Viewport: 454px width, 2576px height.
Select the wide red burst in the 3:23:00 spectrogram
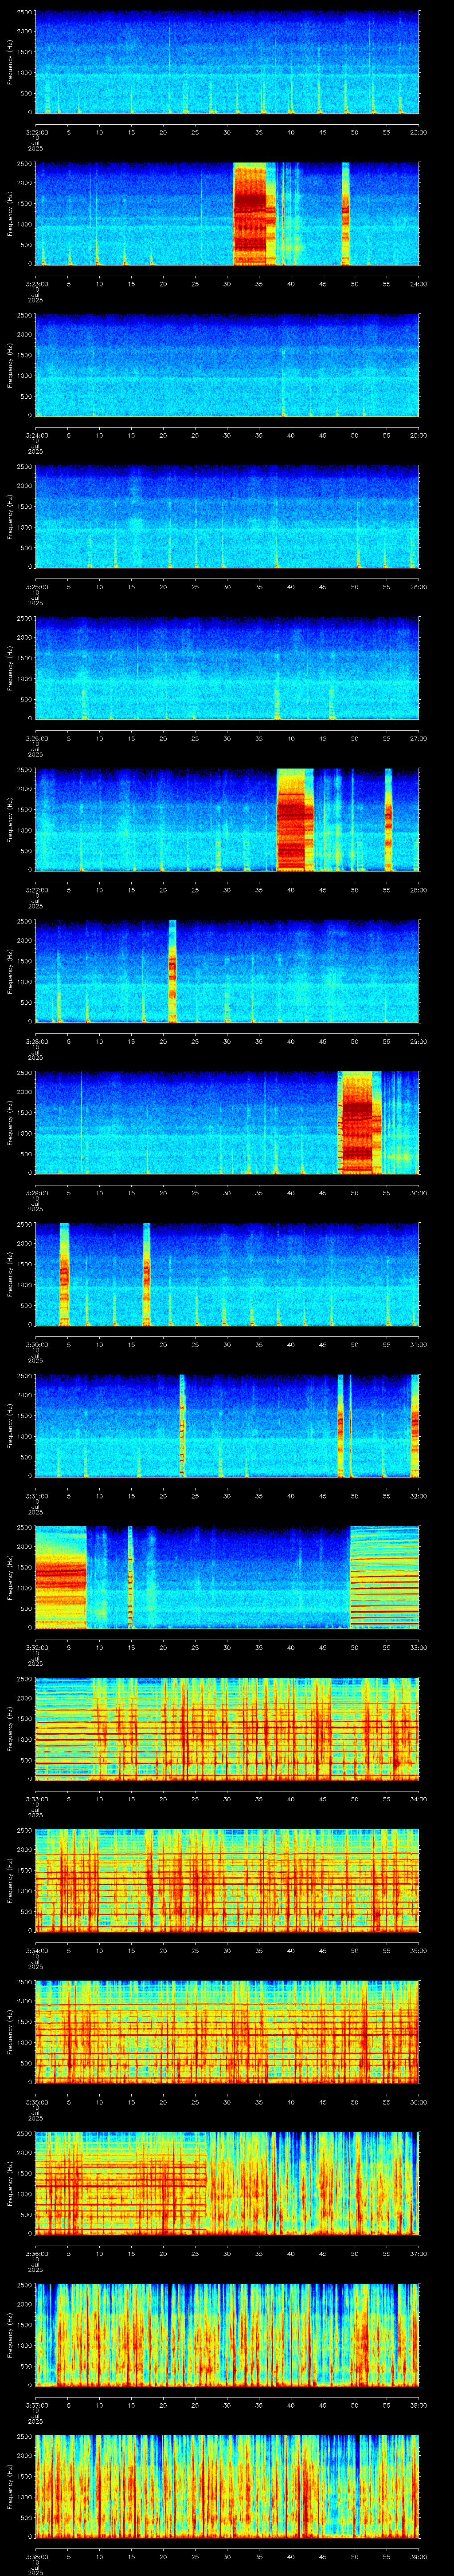coord(254,213)
